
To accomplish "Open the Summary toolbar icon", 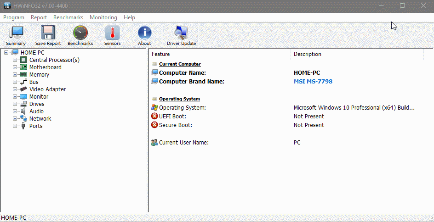I will (16, 33).
